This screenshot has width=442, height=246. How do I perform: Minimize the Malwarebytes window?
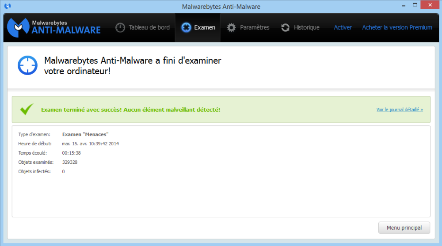tap(404, 5)
